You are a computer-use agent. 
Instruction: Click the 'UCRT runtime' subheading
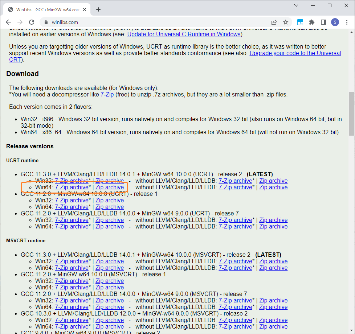coord(23,161)
